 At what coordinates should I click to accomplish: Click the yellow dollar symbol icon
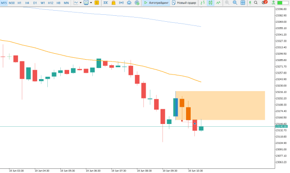tap(97, 3)
